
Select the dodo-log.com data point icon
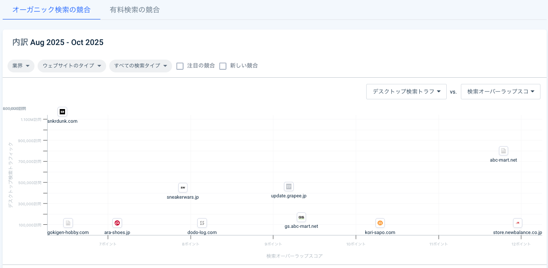pyautogui.click(x=202, y=223)
